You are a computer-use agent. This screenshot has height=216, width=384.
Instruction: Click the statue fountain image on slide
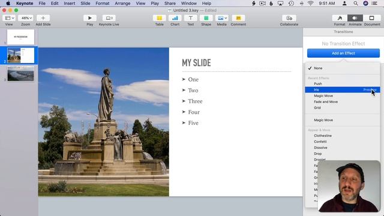[x=103, y=122]
